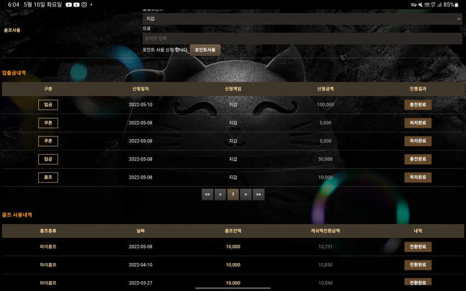Viewport: 466px width, 291px height.
Task: Click the status bar clock showing 6:04
Action: [13, 5]
